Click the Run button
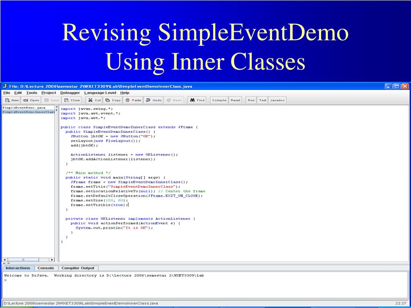The height and width of the screenshot is (308, 411). coord(251,100)
